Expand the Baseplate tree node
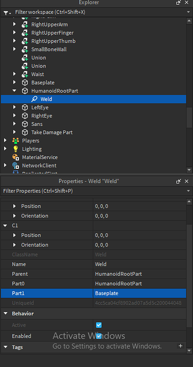Viewport: 193px width, 367px height. pos(14,83)
